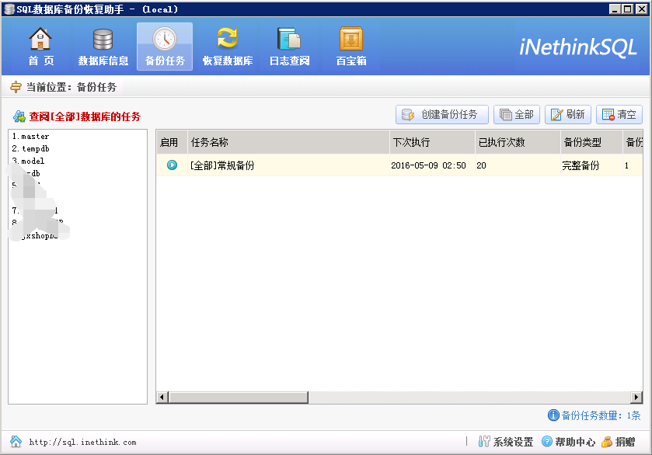Click the home icon beside website URL
The height and width of the screenshot is (455, 652).
[16, 441]
